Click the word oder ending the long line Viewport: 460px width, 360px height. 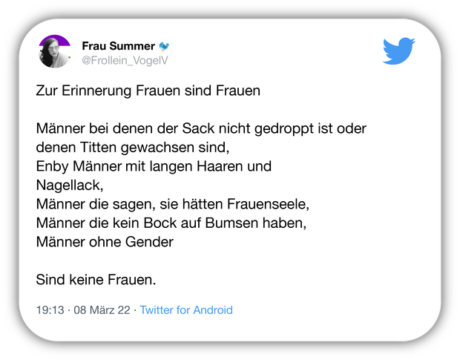(x=352, y=128)
